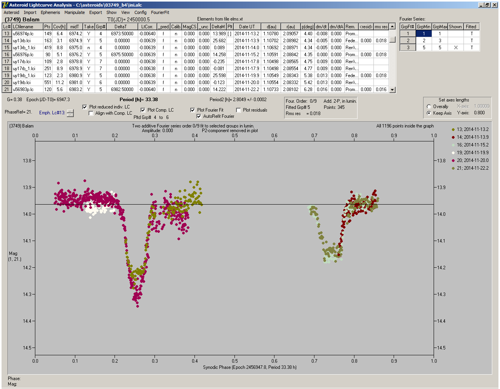This screenshot has width=500, height=389.
Task: Select row 13 header in lightcurve table
Action: point(7,34)
